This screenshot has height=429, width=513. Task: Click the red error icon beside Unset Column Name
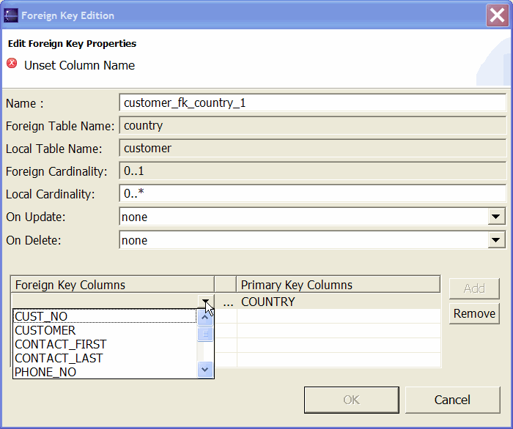tap(12, 63)
